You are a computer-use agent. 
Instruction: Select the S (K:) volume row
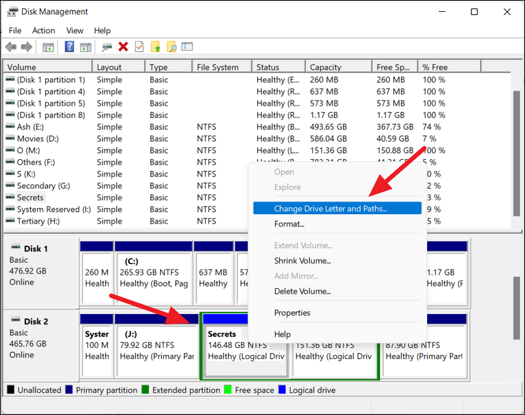tap(127, 174)
